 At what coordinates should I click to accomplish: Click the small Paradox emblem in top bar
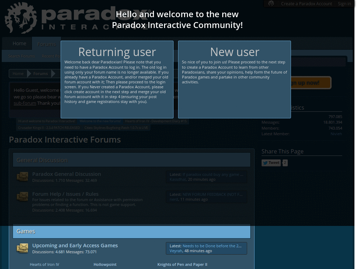coord(271,4)
